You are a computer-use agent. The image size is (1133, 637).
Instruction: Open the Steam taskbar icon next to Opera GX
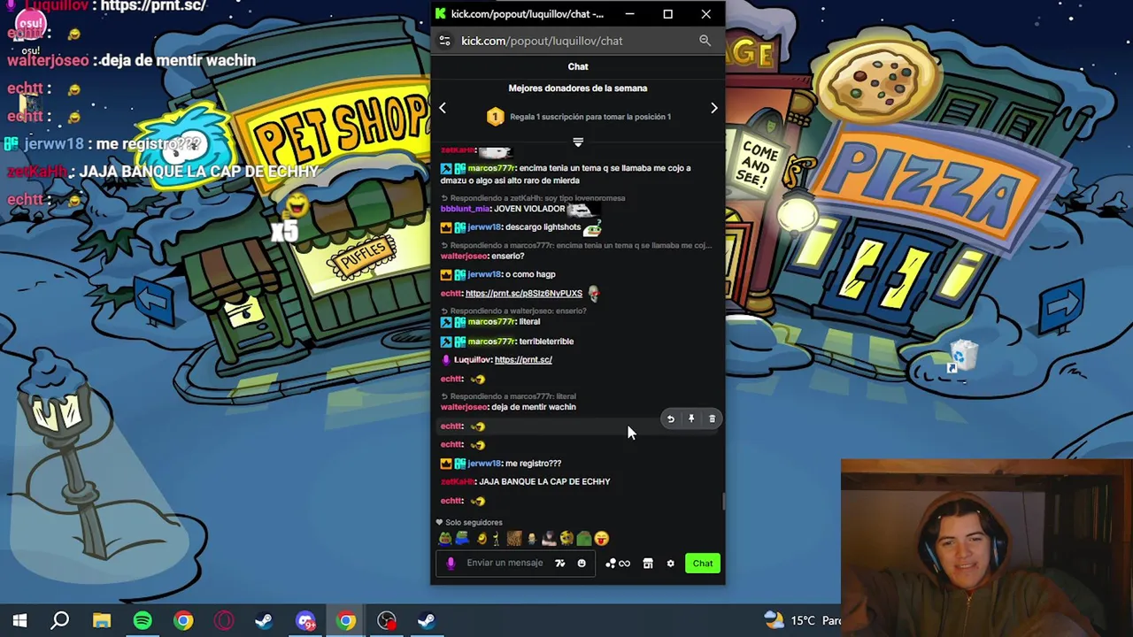pos(264,621)
